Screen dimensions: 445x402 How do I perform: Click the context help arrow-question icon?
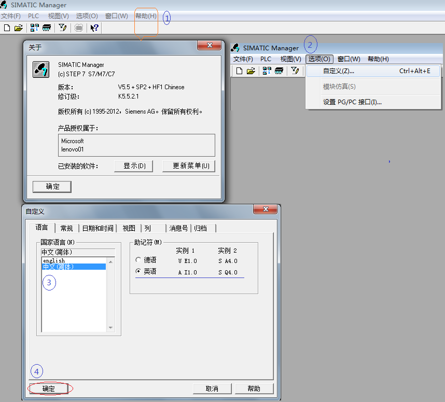pos(94,28)
